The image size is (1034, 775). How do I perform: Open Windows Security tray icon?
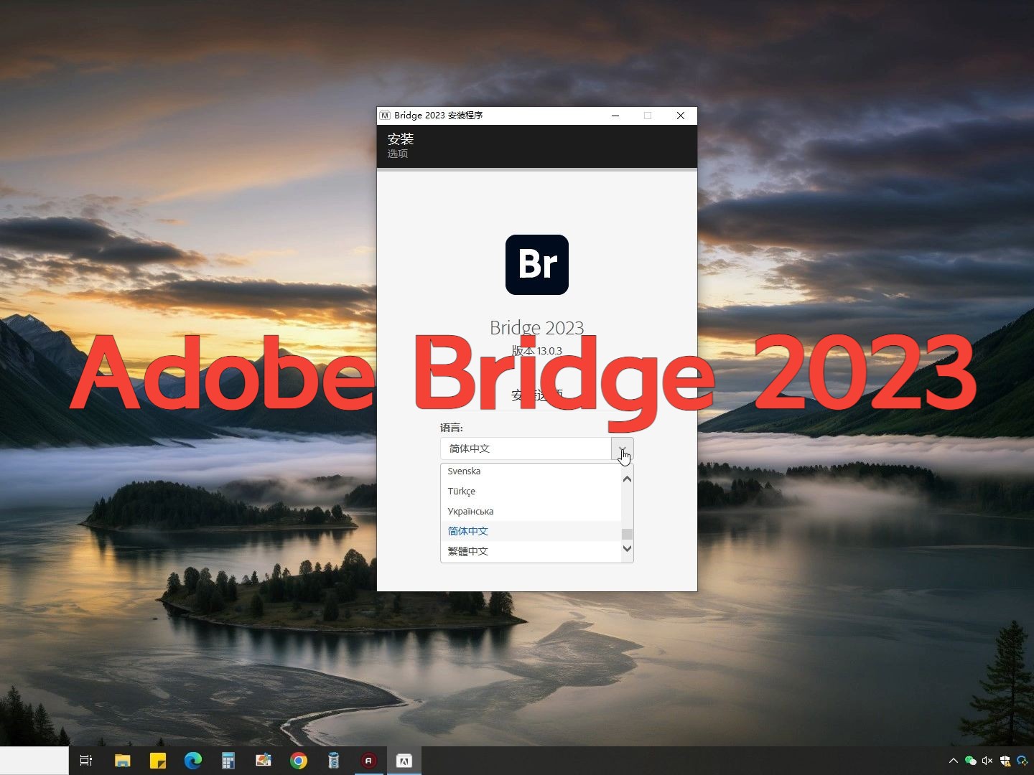1005,761
